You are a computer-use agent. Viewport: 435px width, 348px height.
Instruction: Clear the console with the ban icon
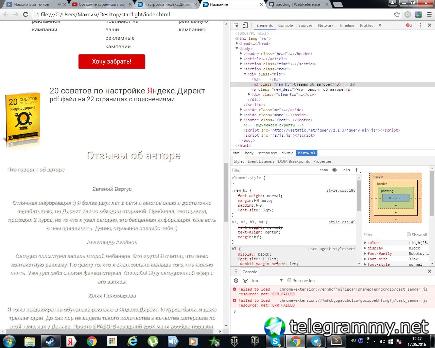(x=236, y=281)
